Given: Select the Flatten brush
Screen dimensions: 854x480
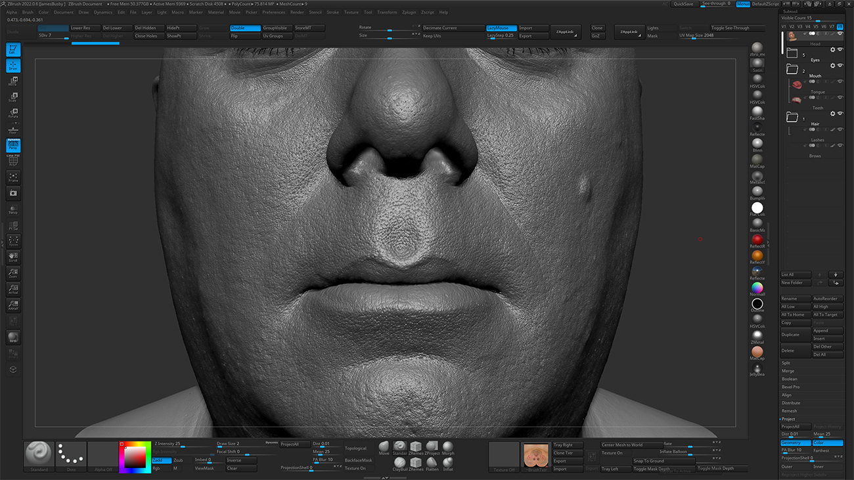Looking at the screenshot, I should [x=432, y=462].
